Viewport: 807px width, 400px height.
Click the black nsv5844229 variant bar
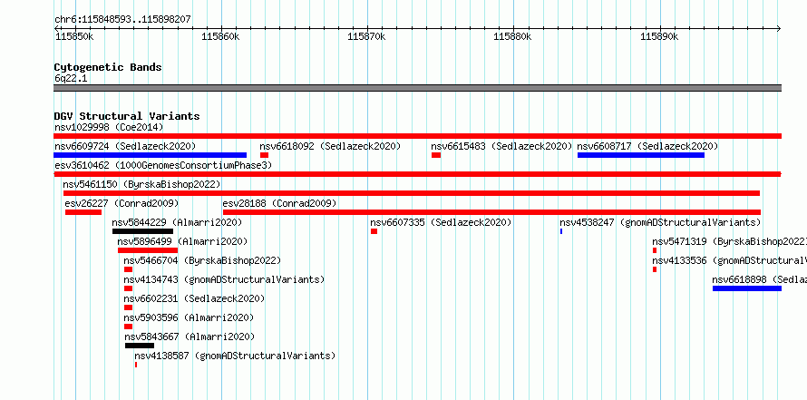[142, 231]
